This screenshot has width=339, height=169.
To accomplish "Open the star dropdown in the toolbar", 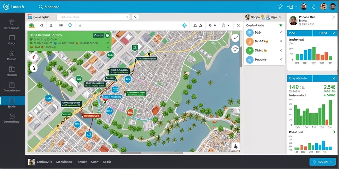I will click(225, 25).
